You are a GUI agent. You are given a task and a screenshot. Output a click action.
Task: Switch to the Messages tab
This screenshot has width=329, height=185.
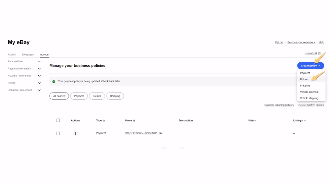(28, 54)
